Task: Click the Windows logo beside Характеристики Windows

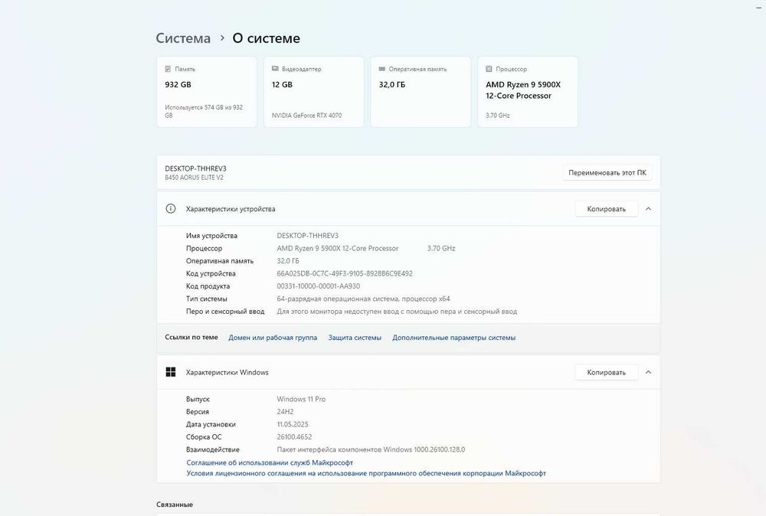Action: pyautogui.click(x=171, y=372)
